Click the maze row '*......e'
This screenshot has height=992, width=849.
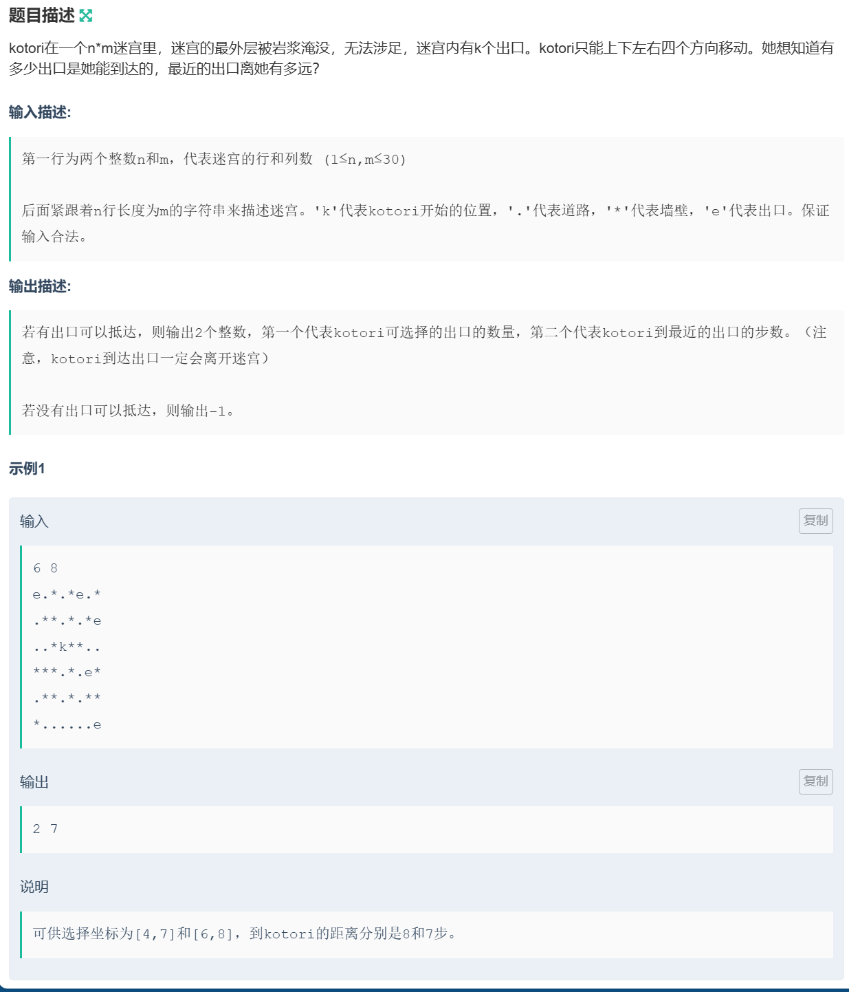67,724
